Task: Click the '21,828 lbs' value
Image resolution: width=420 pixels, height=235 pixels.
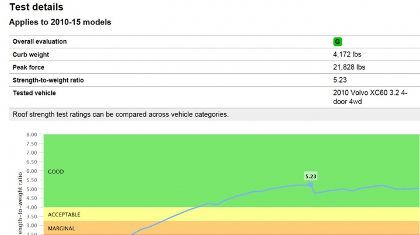Action: 349,67
